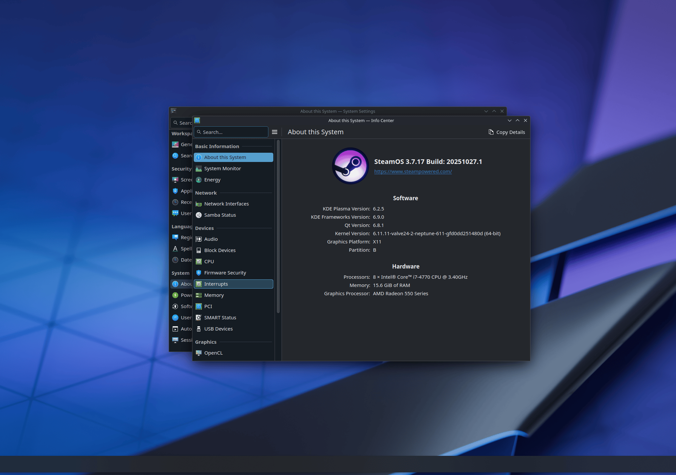Open Application Permissions in System Settings
Viewport: 676px width, 475px height.
coord(182,191)
